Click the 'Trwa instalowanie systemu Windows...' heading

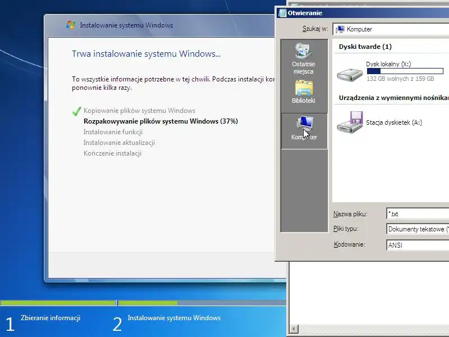[146, 54]
